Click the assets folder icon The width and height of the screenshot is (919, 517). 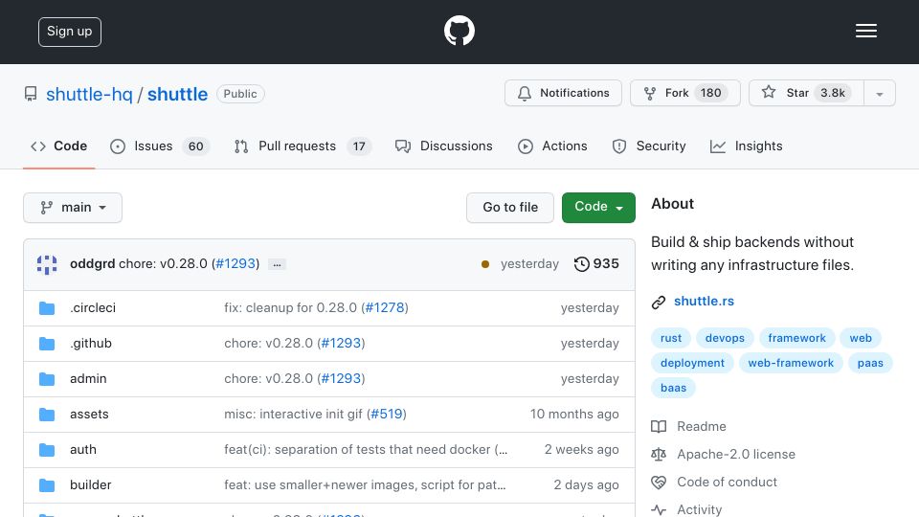[x=47, y=415]
